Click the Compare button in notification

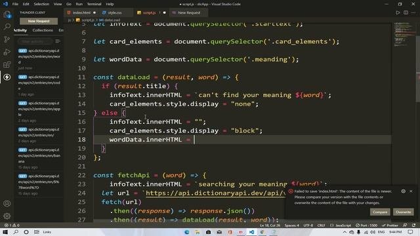380,212
